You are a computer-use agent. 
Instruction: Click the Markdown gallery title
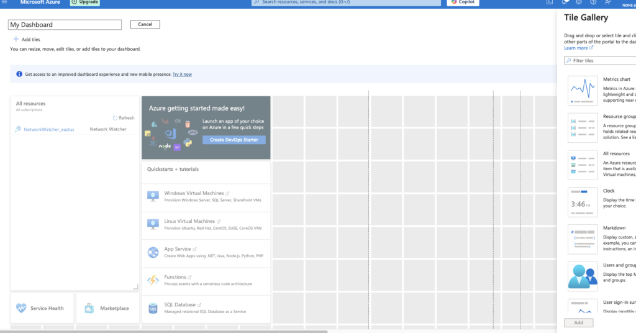[x=614, y=228]
